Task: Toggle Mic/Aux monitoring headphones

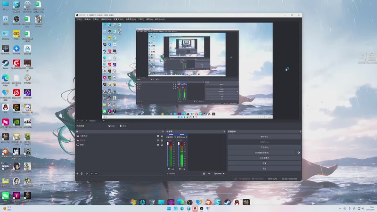Action: click(x=184, y=169)
